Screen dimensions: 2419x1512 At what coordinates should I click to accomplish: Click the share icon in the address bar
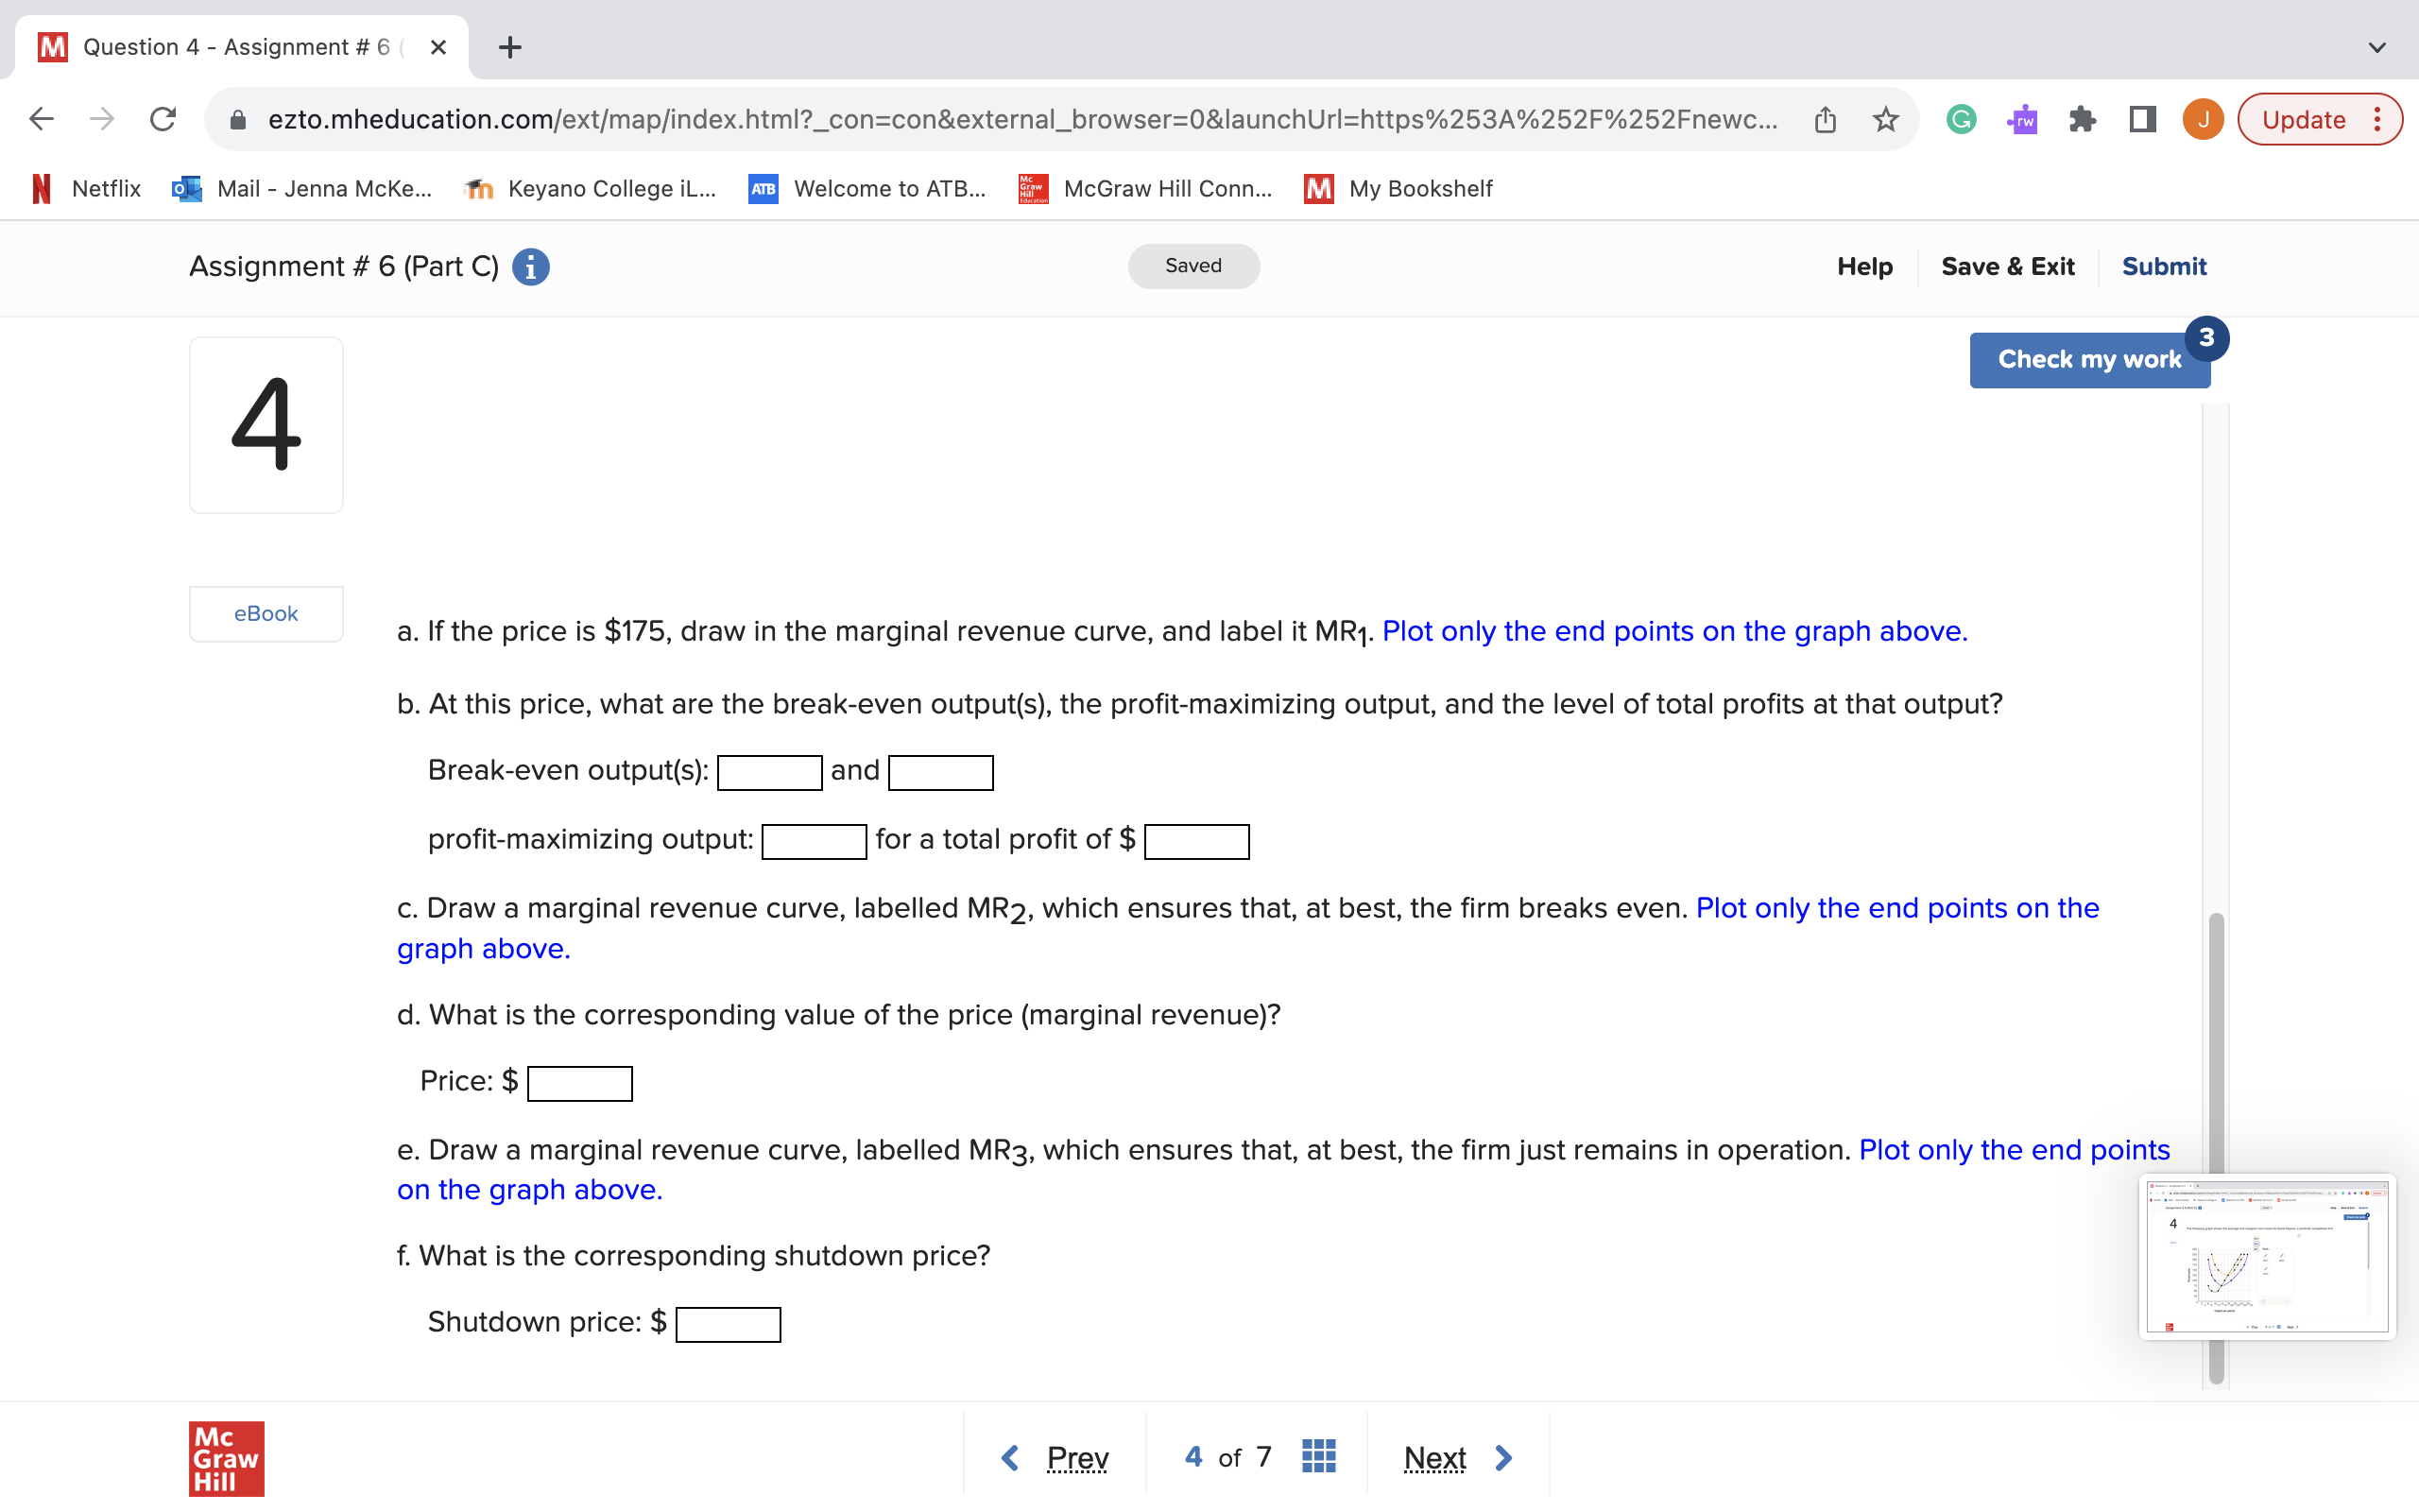pos(1826,118)
